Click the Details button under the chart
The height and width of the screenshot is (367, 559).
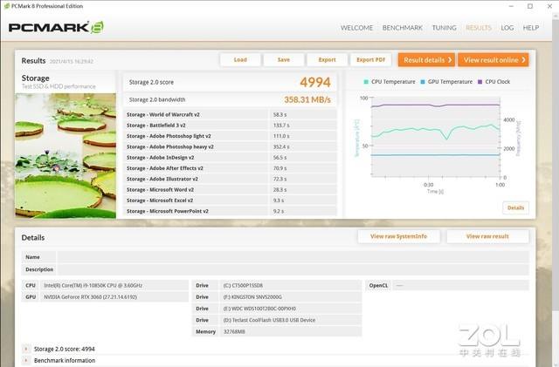tap(515, 207)
